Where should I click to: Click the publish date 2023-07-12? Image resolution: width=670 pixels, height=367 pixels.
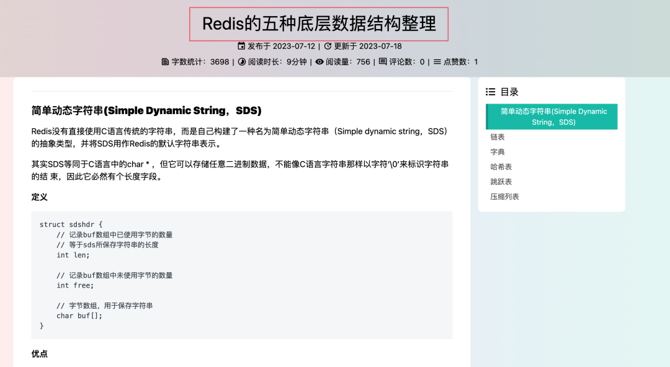pyautogui.click(x=293, y=46)
